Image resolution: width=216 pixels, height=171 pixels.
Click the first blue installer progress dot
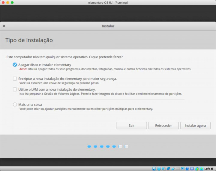point(89,146)
